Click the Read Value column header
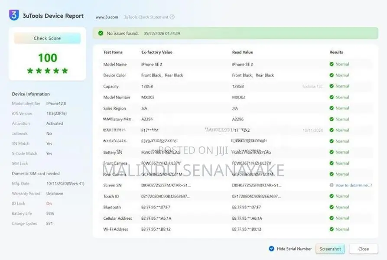 pos(242,52)
